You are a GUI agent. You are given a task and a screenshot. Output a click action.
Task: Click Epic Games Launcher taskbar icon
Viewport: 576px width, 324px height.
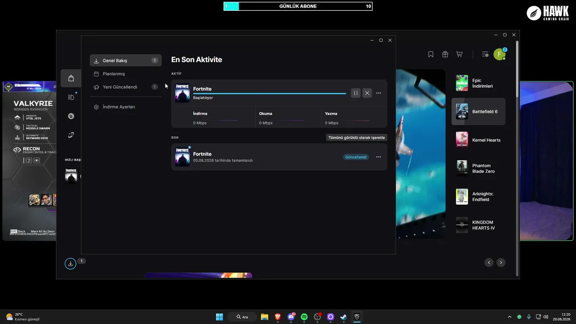357,317
